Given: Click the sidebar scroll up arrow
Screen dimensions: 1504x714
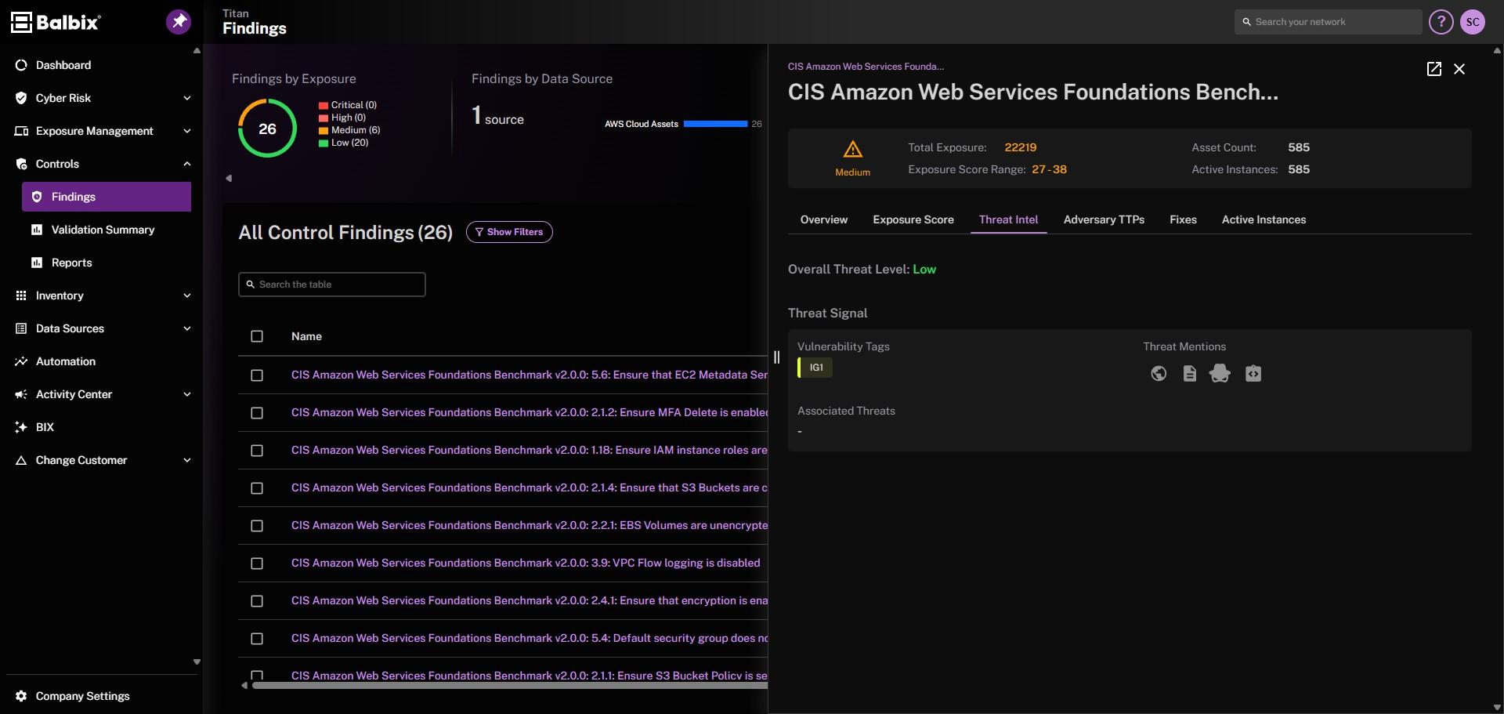Looking at the screenshot, I should [197, 51].
